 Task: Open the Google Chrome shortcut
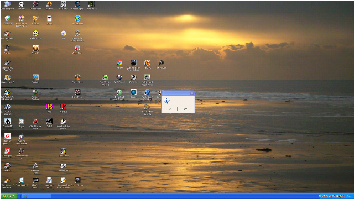point(119,63)
